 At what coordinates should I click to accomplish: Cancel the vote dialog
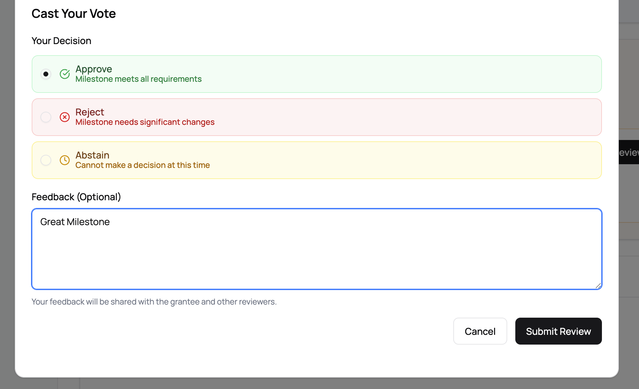[480, 331]
